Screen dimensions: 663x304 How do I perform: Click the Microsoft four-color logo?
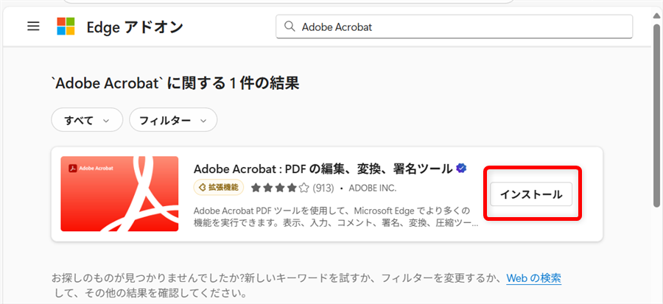pyautogui.click(x=66, y=26)
